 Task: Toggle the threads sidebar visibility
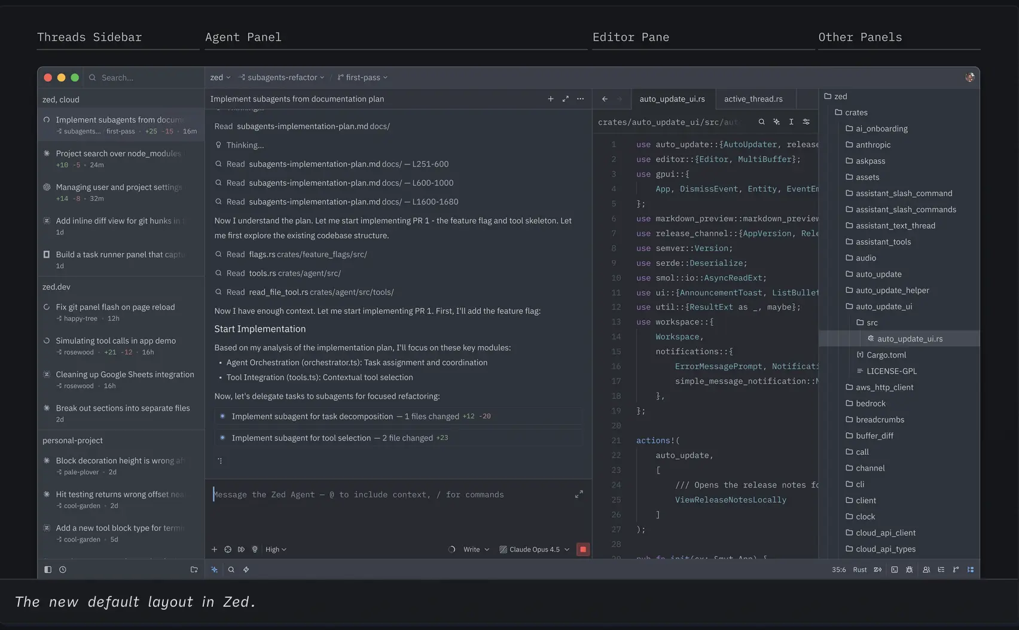[48, 570]
